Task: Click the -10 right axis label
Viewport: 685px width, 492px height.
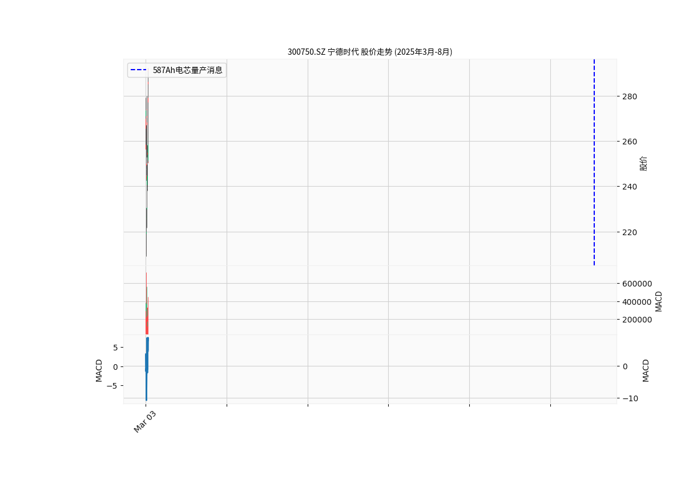Action: 630,398
